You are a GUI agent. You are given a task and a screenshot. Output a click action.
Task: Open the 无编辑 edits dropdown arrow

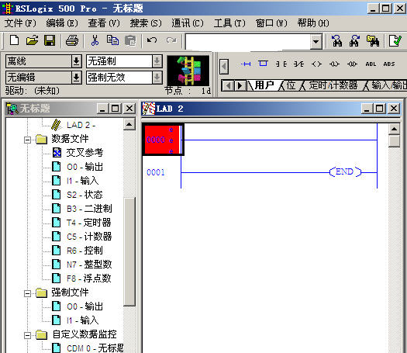(x=76, y=78)
